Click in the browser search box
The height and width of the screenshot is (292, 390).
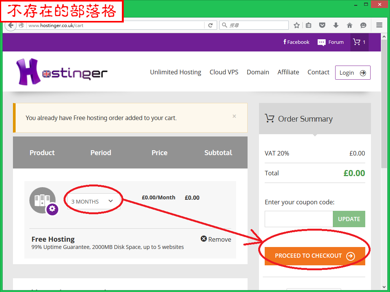[x=254, y=25]
